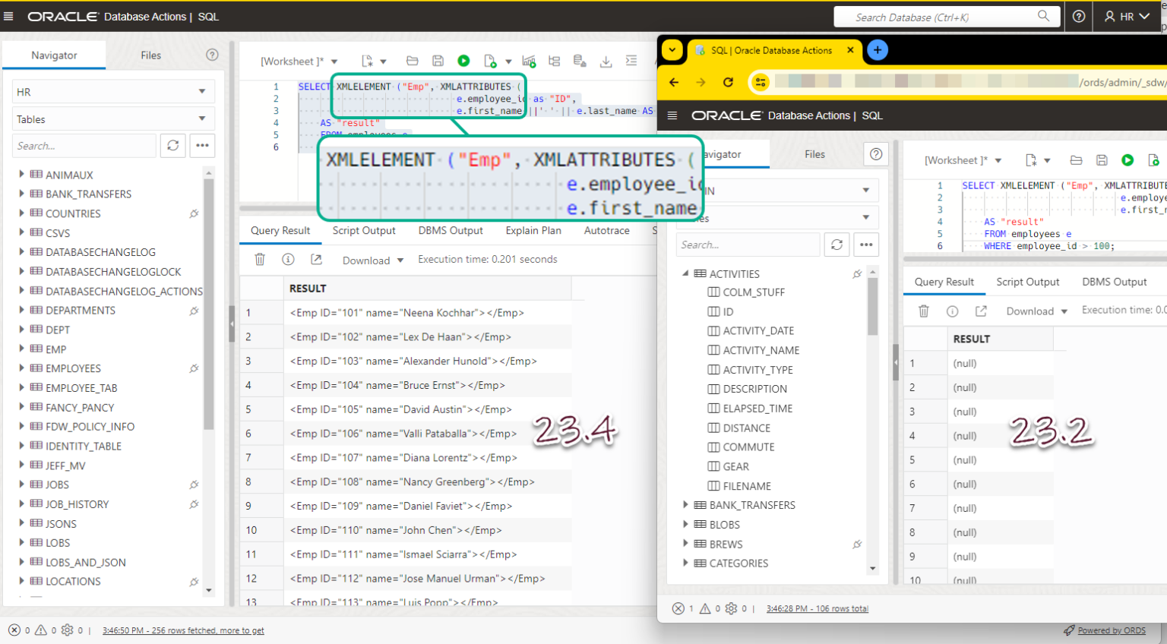This screenshot has height=644, width=1167.
Task: Click the Powered by ORDS link
Action: [1111, 630]
